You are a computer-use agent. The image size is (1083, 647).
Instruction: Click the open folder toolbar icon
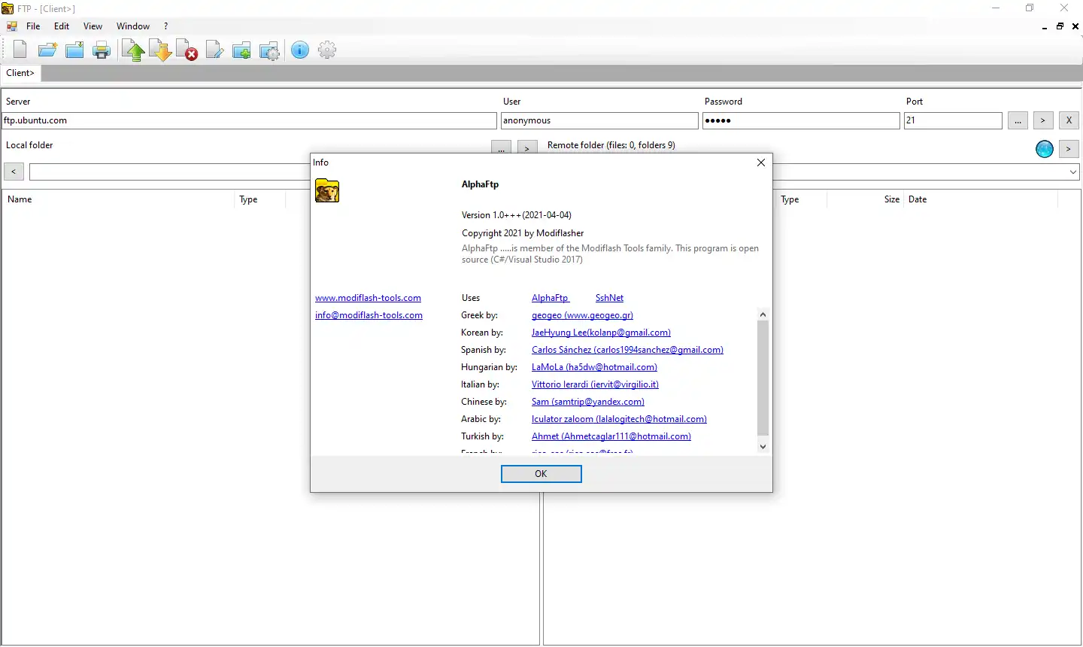point(47,50)
